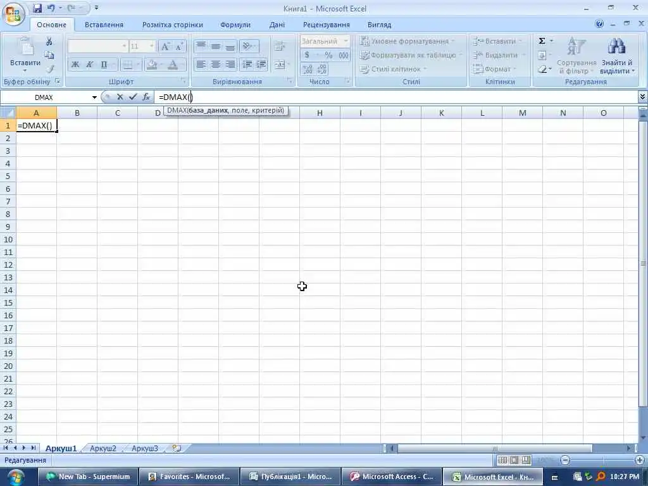The height and width of the screenshot is (486, 648).
Task: Open Сортування й фільтр menu
Action: pos(576,56)
